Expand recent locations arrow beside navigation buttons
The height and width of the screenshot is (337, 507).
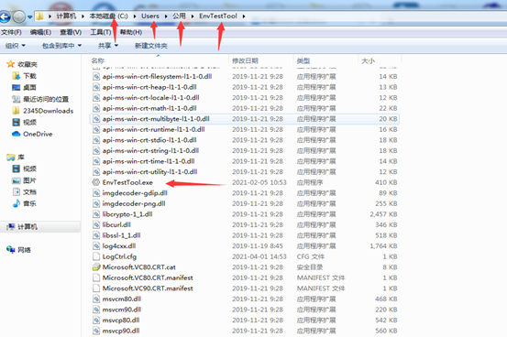[x=29, y=16]
